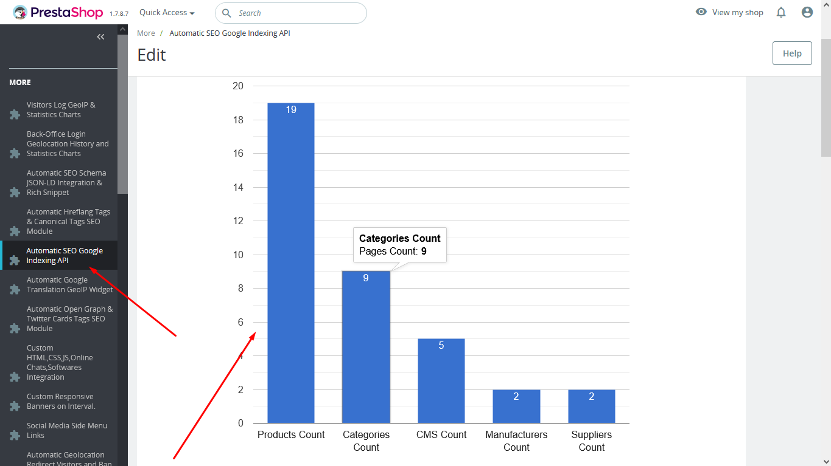
Task: Click the eye icon beside View my shop
Action: click(x=701, y=12)
